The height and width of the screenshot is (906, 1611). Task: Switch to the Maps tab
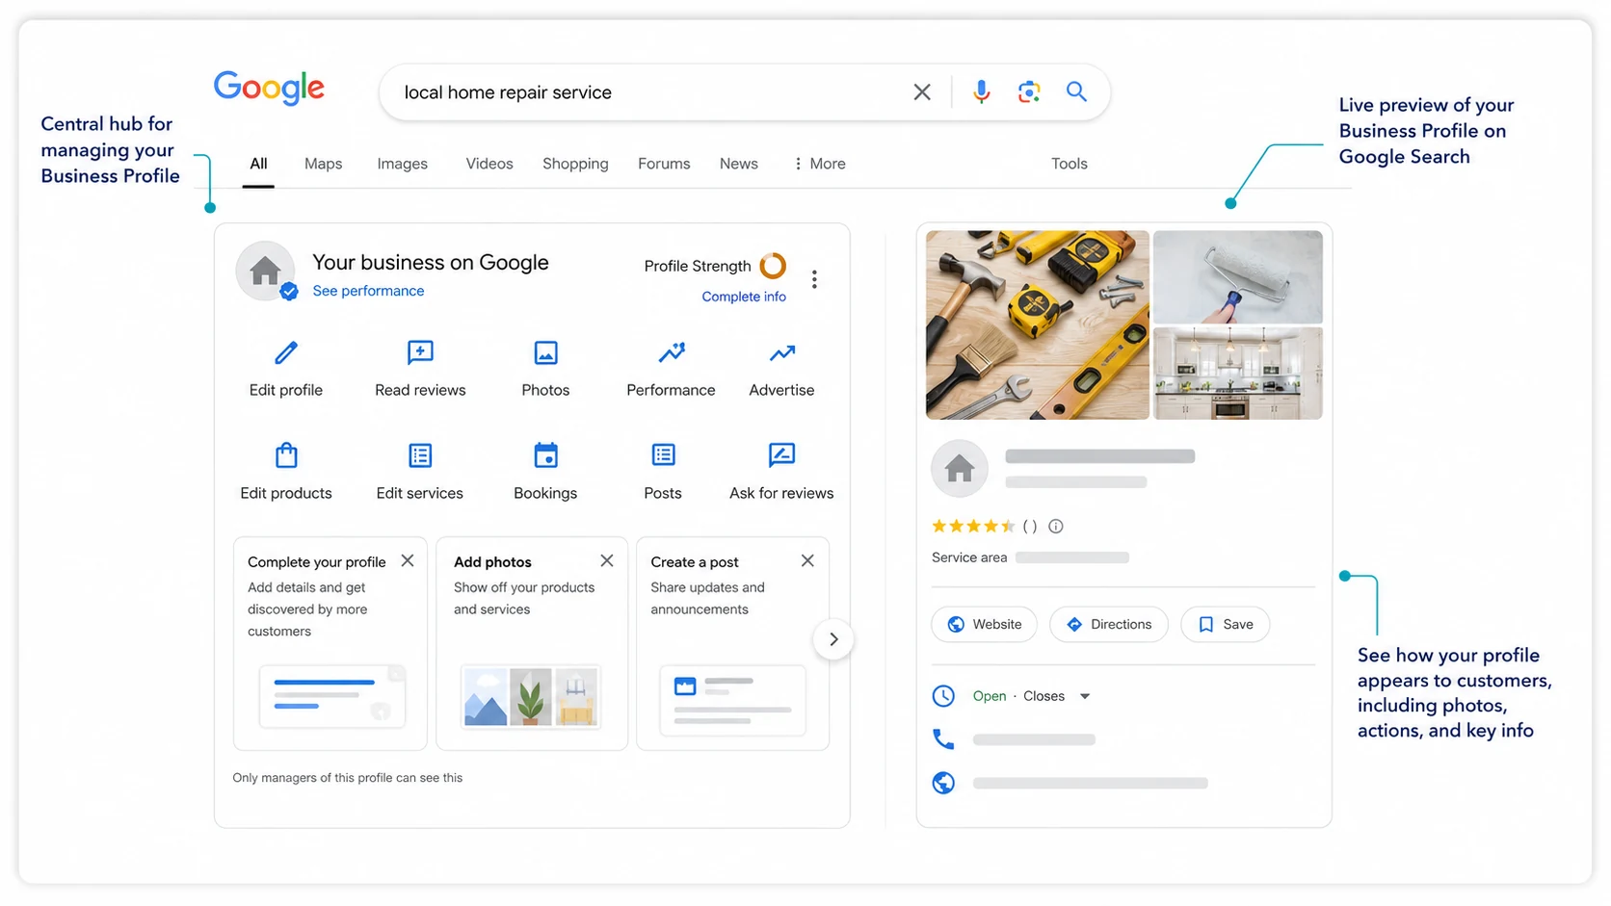pyautogui.click(x=323, y=164)
